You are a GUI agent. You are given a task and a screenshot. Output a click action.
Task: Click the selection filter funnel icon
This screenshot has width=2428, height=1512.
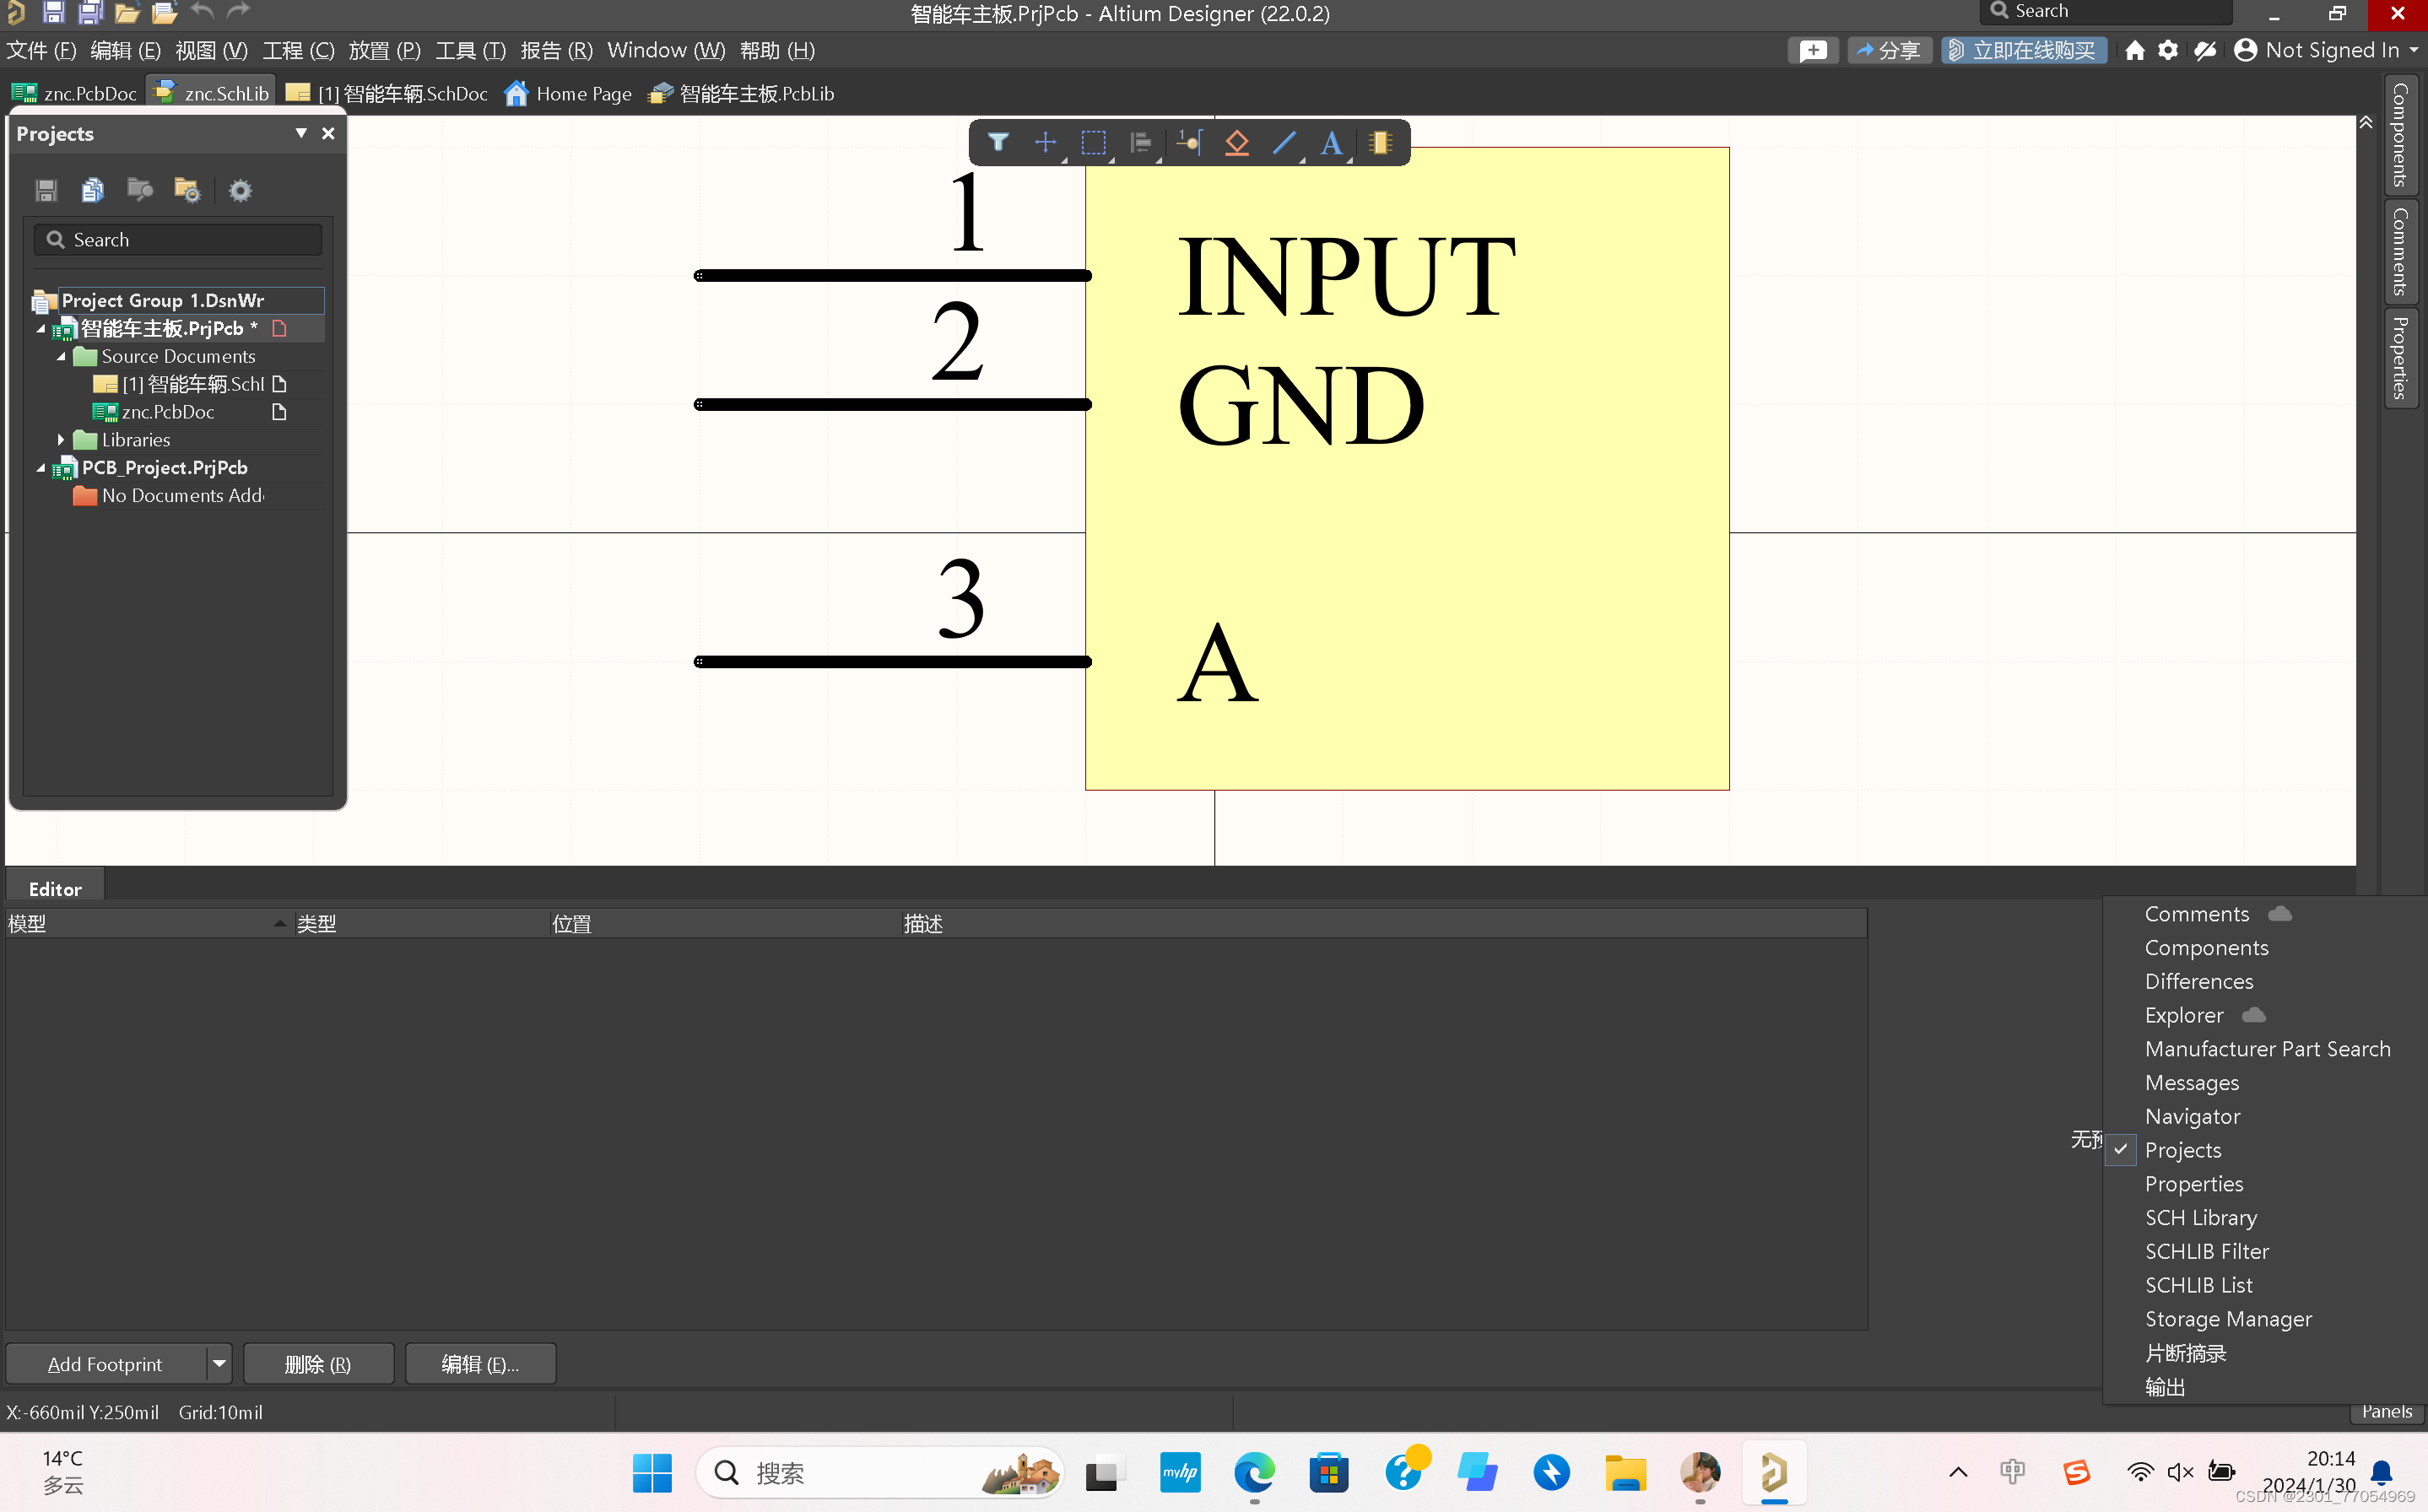(997, 143)
